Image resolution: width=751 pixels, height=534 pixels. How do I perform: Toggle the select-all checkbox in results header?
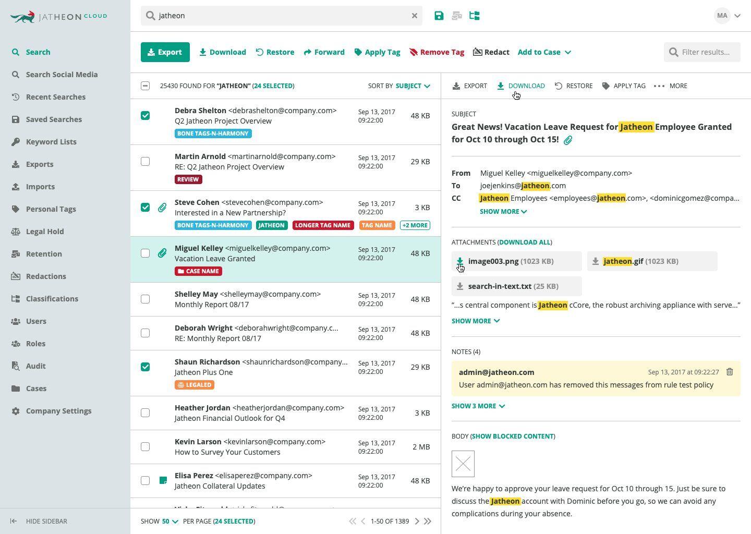pyautogui.click(x=146, y=86)
